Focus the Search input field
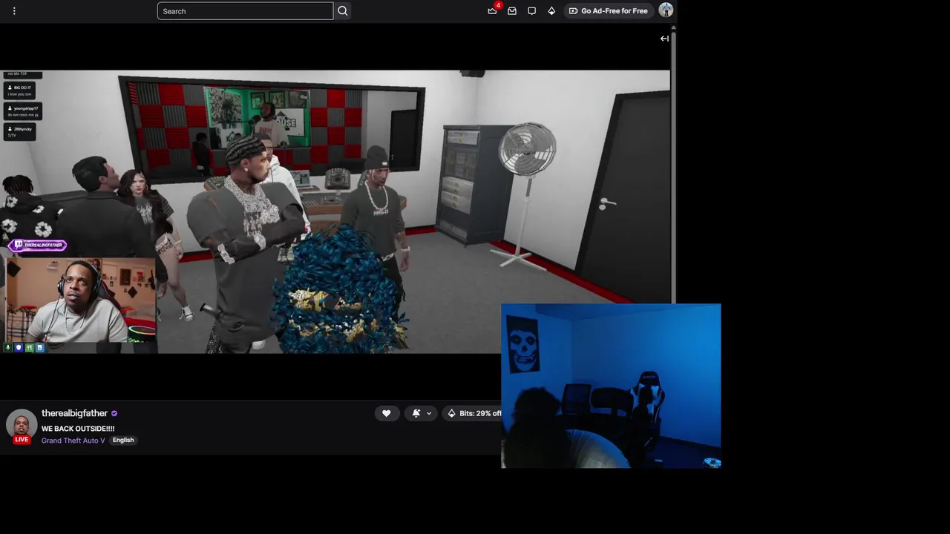This screenshot has height=534, width=950. (x=245, y=11)
